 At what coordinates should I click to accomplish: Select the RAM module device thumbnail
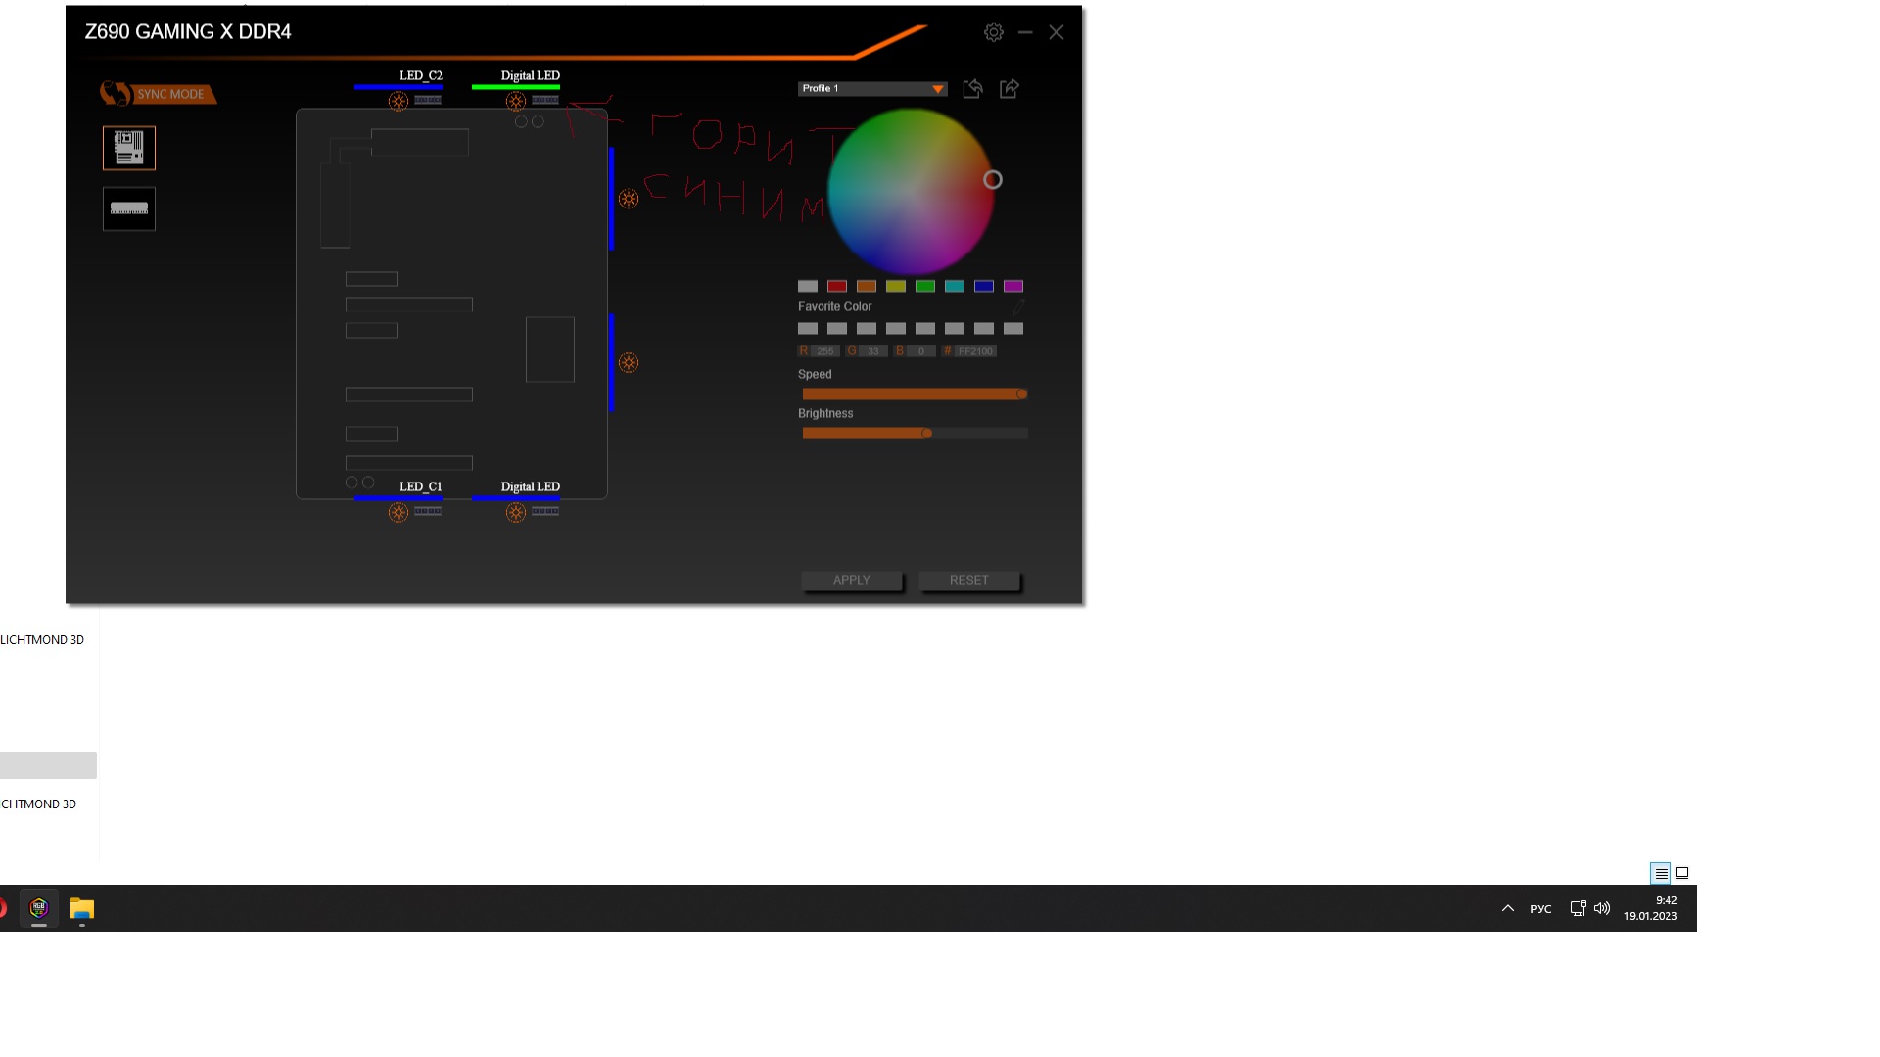pos(129,208)
